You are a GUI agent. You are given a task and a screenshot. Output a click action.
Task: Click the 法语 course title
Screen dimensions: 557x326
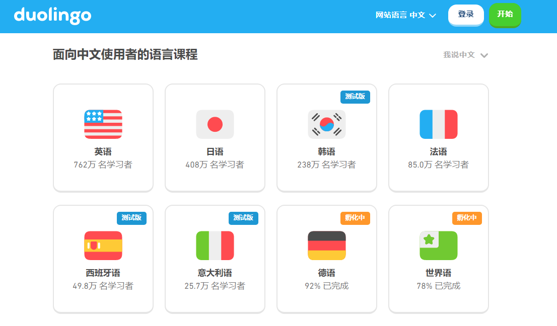[x=438, y=152]
